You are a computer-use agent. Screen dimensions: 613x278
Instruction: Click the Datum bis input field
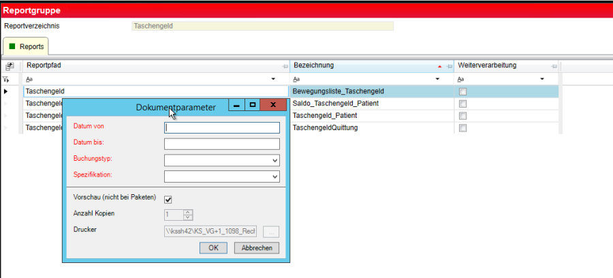pos(222,144)
